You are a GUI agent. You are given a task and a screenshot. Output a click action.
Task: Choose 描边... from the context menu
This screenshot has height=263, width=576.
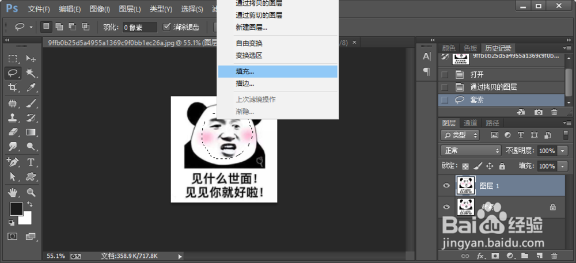pos(278,83)
